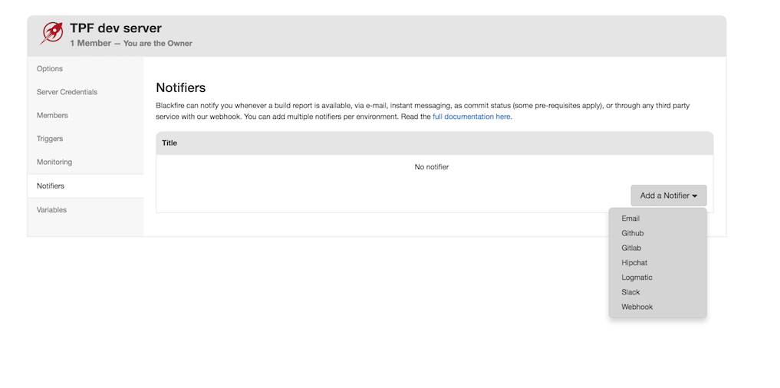The width and height of the screenshot is (780, 388).
Task: Click the Title column header
Action: point(169,143)
